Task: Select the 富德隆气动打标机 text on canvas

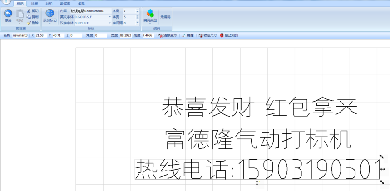Action: tap(258, 139)
